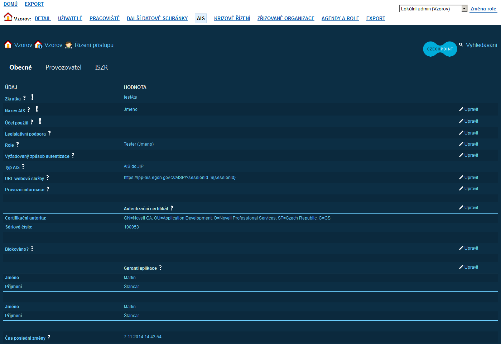Edit Název AIS via Upravit

(x=469, y=109)
